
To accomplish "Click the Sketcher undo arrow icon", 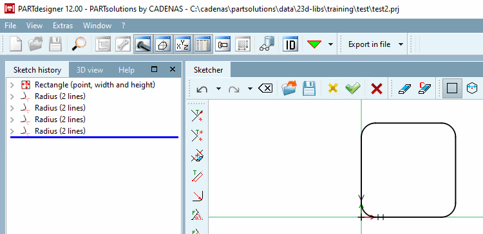I will (202, 89).
